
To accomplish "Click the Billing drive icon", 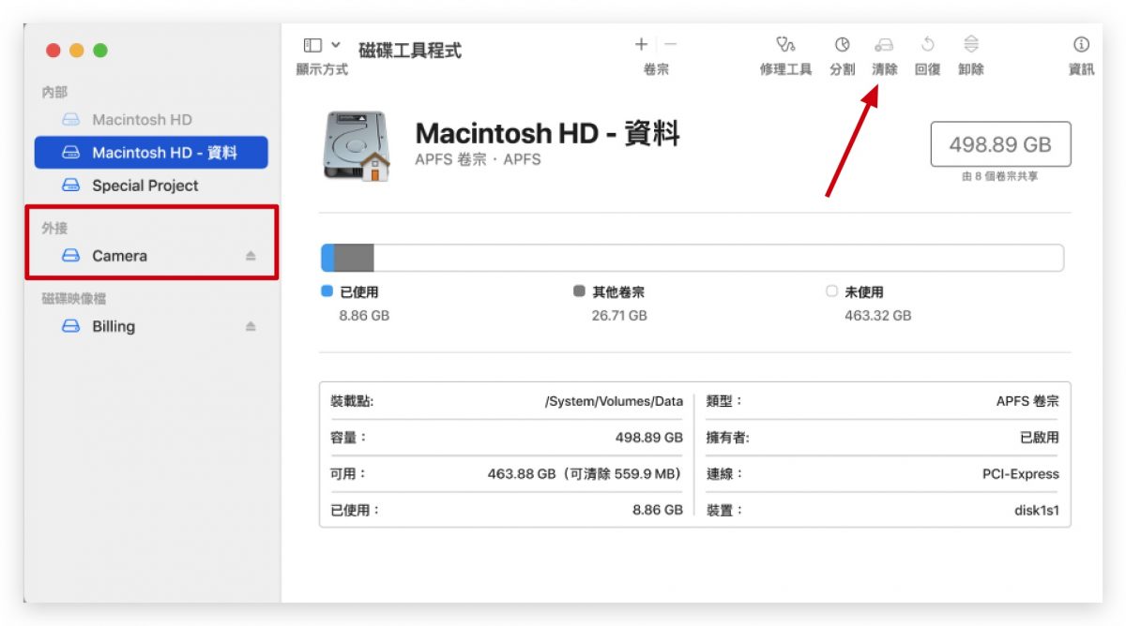I will tap(71, 326).
